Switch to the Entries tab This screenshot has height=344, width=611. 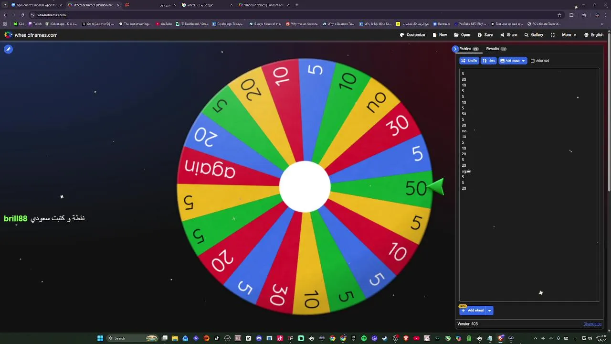[x=468, y=49]
